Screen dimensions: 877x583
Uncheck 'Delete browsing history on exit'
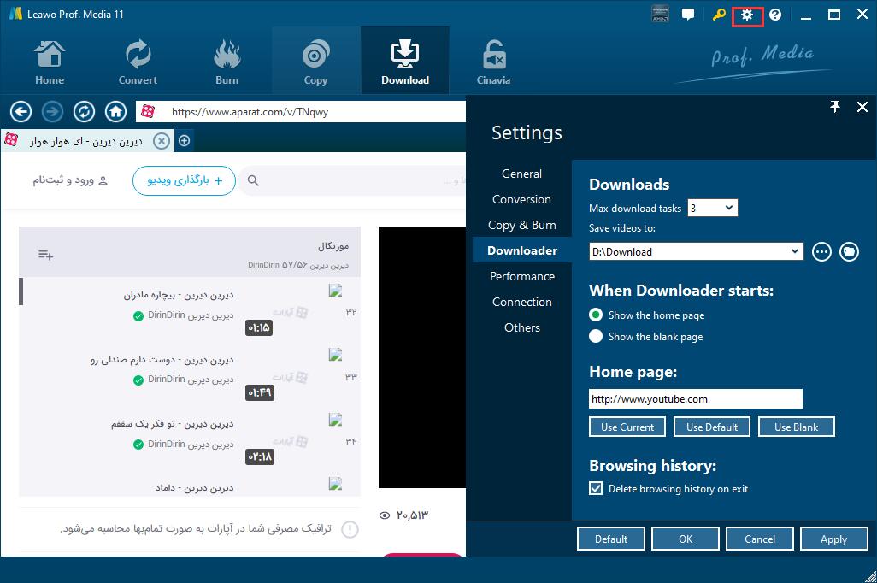point(597,489)
